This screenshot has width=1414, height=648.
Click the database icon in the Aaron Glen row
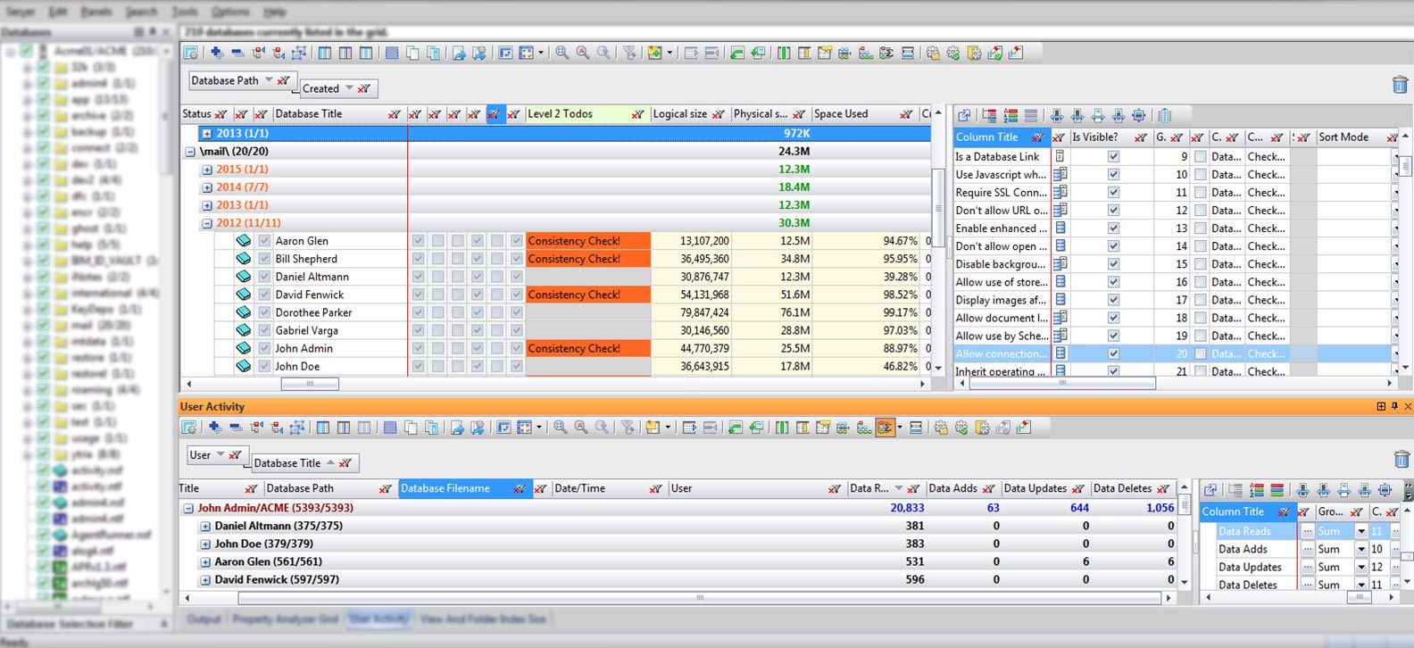click(243, 241)
